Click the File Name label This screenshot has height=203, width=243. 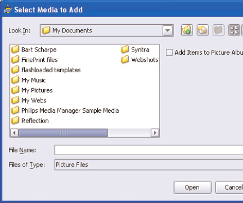(x=23, y=150)
